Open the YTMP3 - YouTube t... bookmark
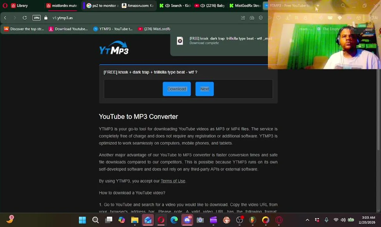This screenshot has height=227, width=381. (113, 29)
